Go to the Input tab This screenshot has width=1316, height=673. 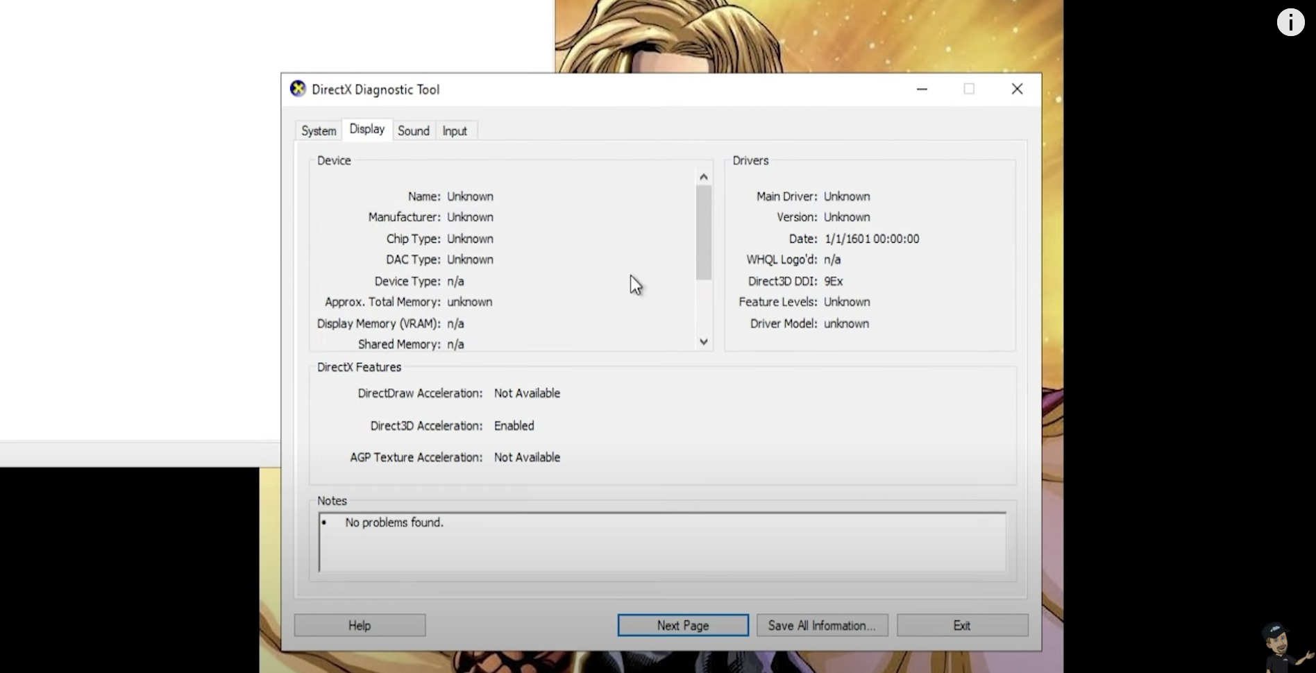point(455,130)
